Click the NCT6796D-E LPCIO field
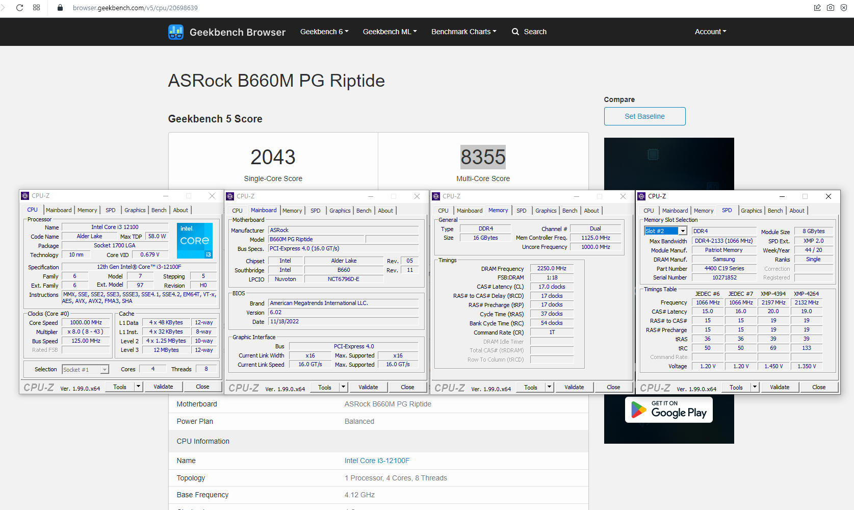This screenshot has height=510, width=854. click(x=344, y=279)
